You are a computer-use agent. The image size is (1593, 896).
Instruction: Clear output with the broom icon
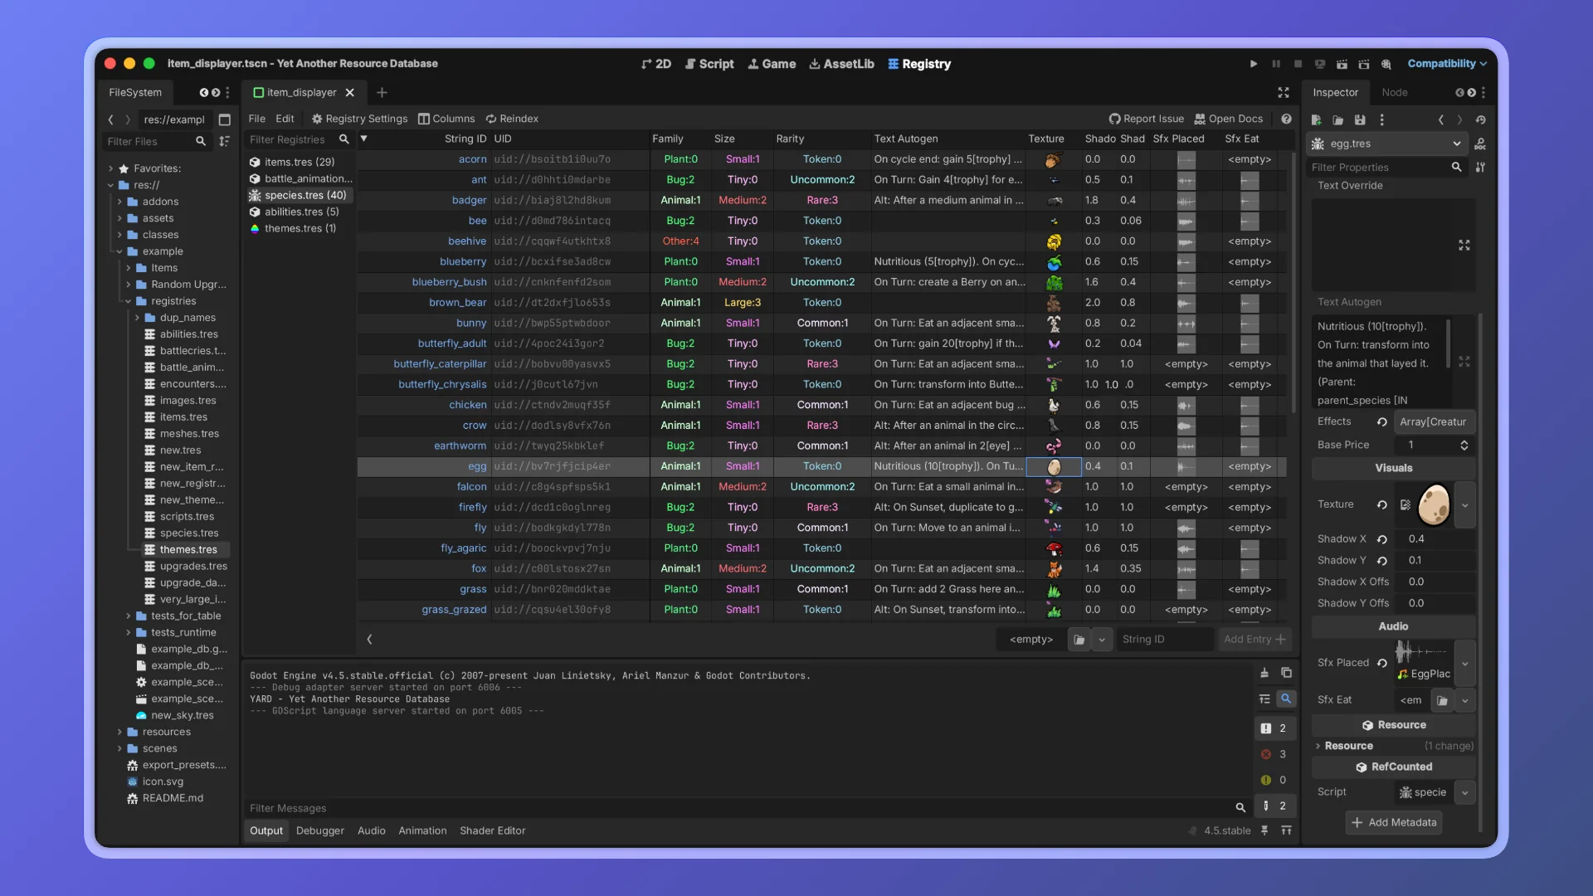click(1264, 673)
